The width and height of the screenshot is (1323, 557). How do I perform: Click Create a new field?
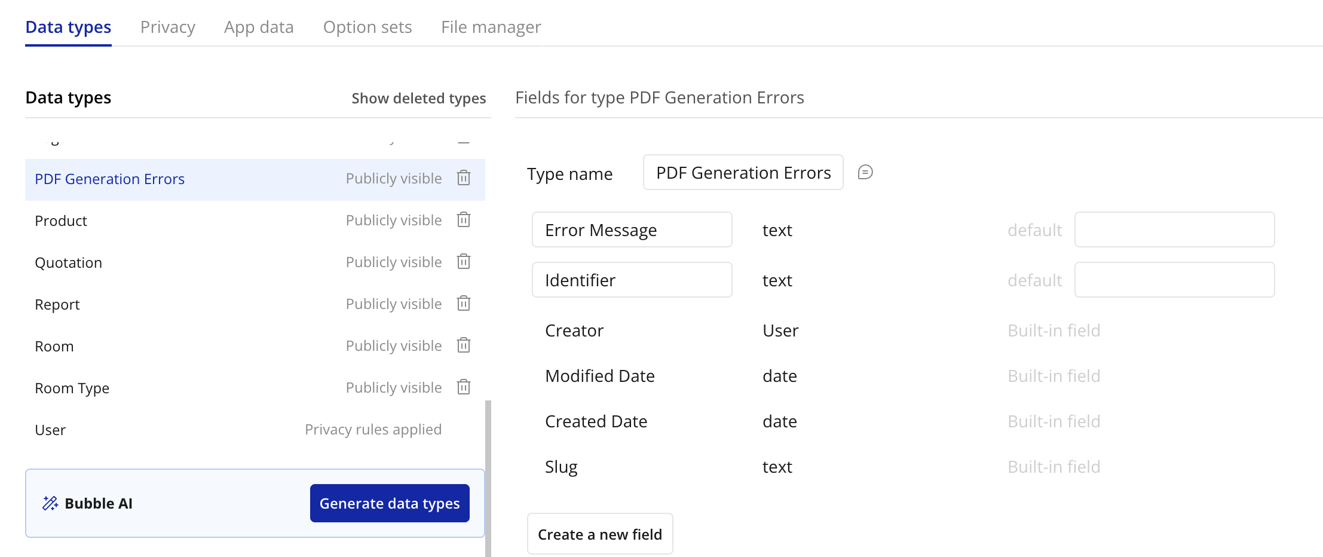point(600,534)
